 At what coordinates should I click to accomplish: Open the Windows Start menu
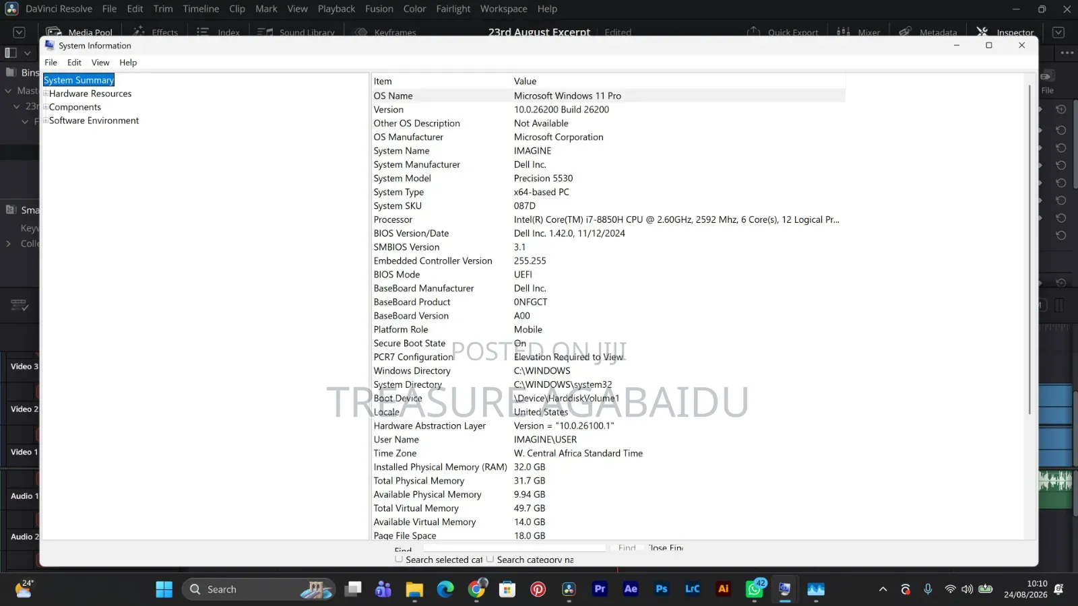tap(164, 589)
